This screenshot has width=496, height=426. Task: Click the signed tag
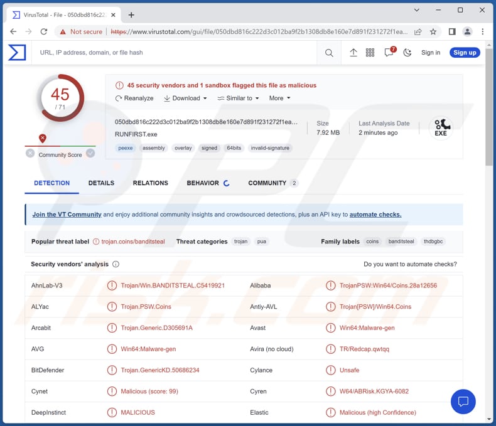(x=209, y=148)
